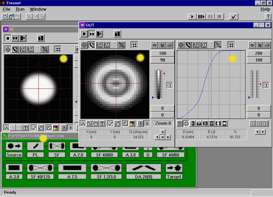Select the DA 20(8) mirror element icon
This screenshot has width=273, height=197.
[143, 168]
